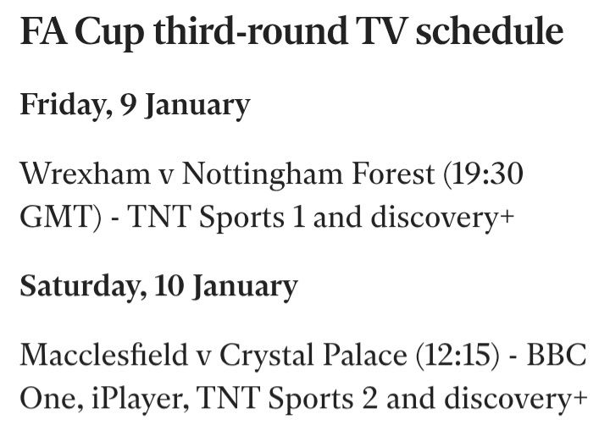The image size is (610, 436).
Task: Click the word One before iPlayer
Action: 52,399
